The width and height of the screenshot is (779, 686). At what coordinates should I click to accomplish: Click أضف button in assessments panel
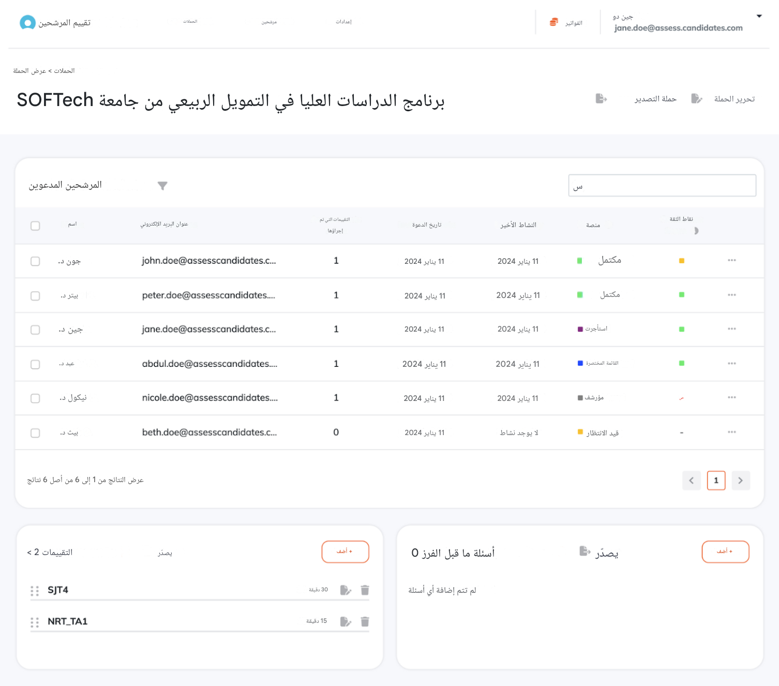coord(346,551)
